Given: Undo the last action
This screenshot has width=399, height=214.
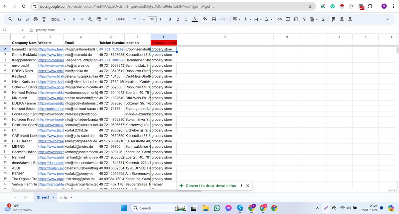Looking at the screenshot, I should (x=19, y=20).
